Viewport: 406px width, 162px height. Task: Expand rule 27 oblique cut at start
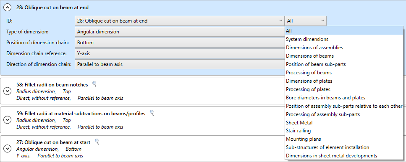(7, 149)
